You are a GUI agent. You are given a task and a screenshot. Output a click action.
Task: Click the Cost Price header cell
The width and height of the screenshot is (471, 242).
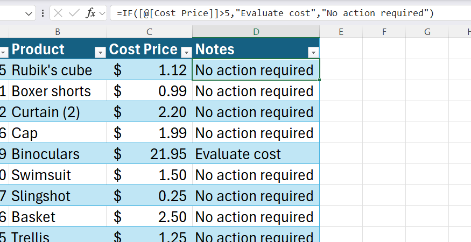[x=149, y=48]
